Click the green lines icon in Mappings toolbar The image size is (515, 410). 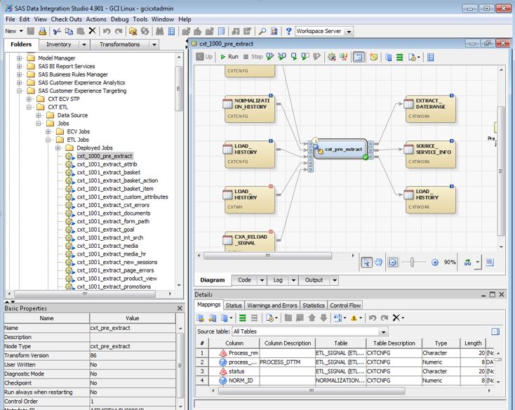coord(242,318)
